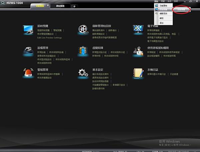This screenshot has height=152, width=200.
Task: Open the 開始 menu in the menu bar
Action: click(156, 1)
